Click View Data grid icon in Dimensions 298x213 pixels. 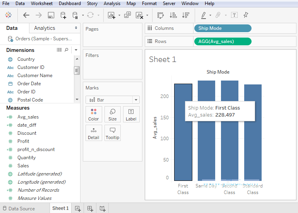(x=59, y=50)
